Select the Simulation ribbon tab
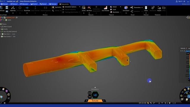The width and height of the screenshot is (190, 107). pyautogui.click(x=64, y=4)
